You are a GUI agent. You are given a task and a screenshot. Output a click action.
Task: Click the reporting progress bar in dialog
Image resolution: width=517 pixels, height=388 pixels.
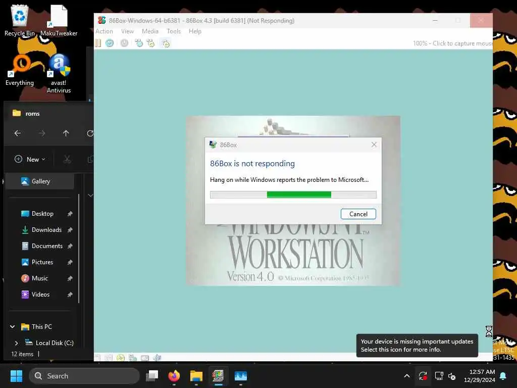[293, 195]
